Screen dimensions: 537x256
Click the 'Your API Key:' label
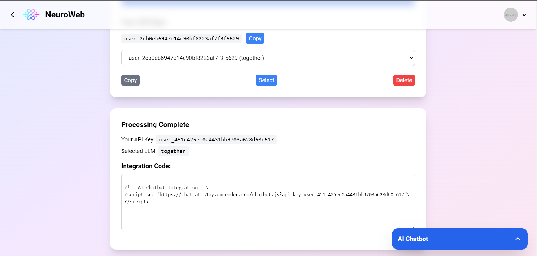138,139
